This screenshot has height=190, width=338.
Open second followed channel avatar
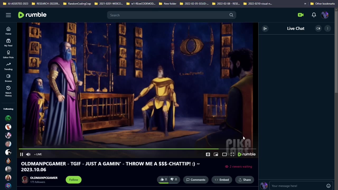coord(8,127)
